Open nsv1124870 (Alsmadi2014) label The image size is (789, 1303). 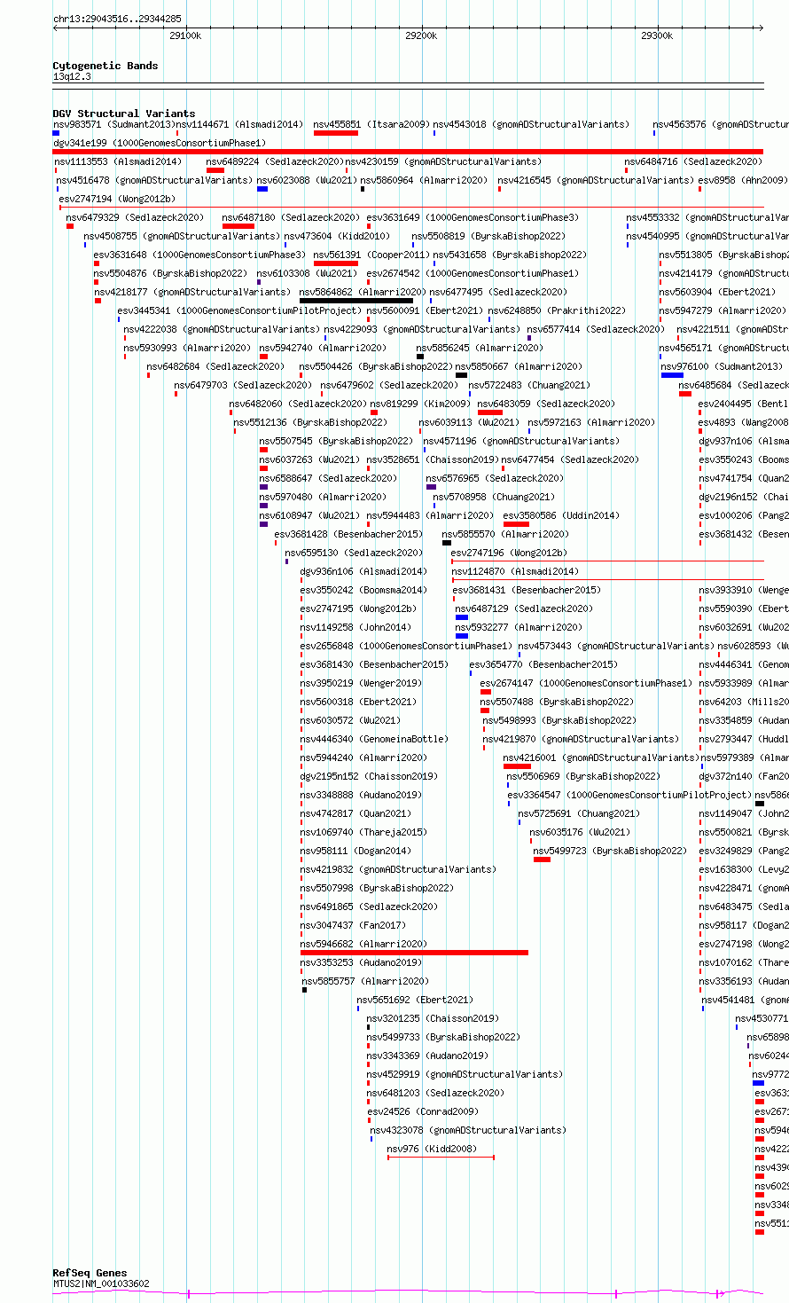tap(515, 571)
